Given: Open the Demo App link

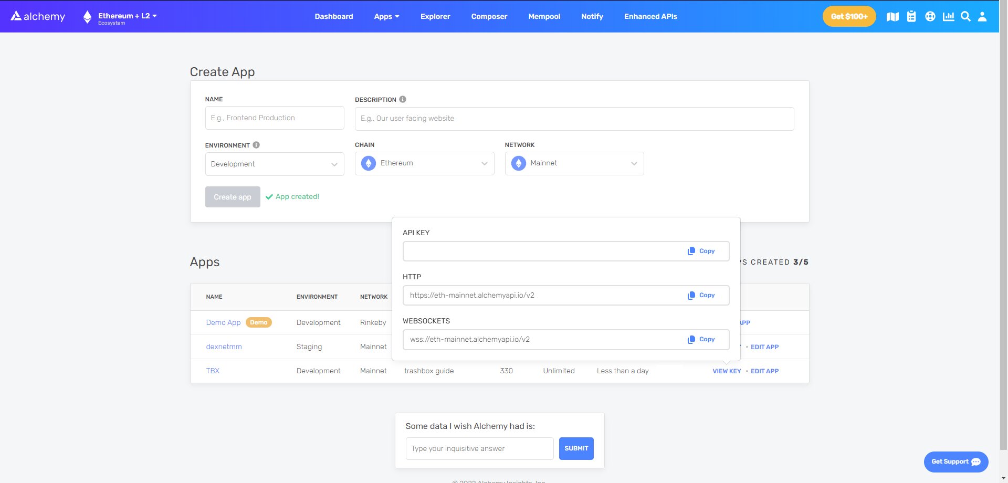Looking at the screenshot, I should [223, 322].
